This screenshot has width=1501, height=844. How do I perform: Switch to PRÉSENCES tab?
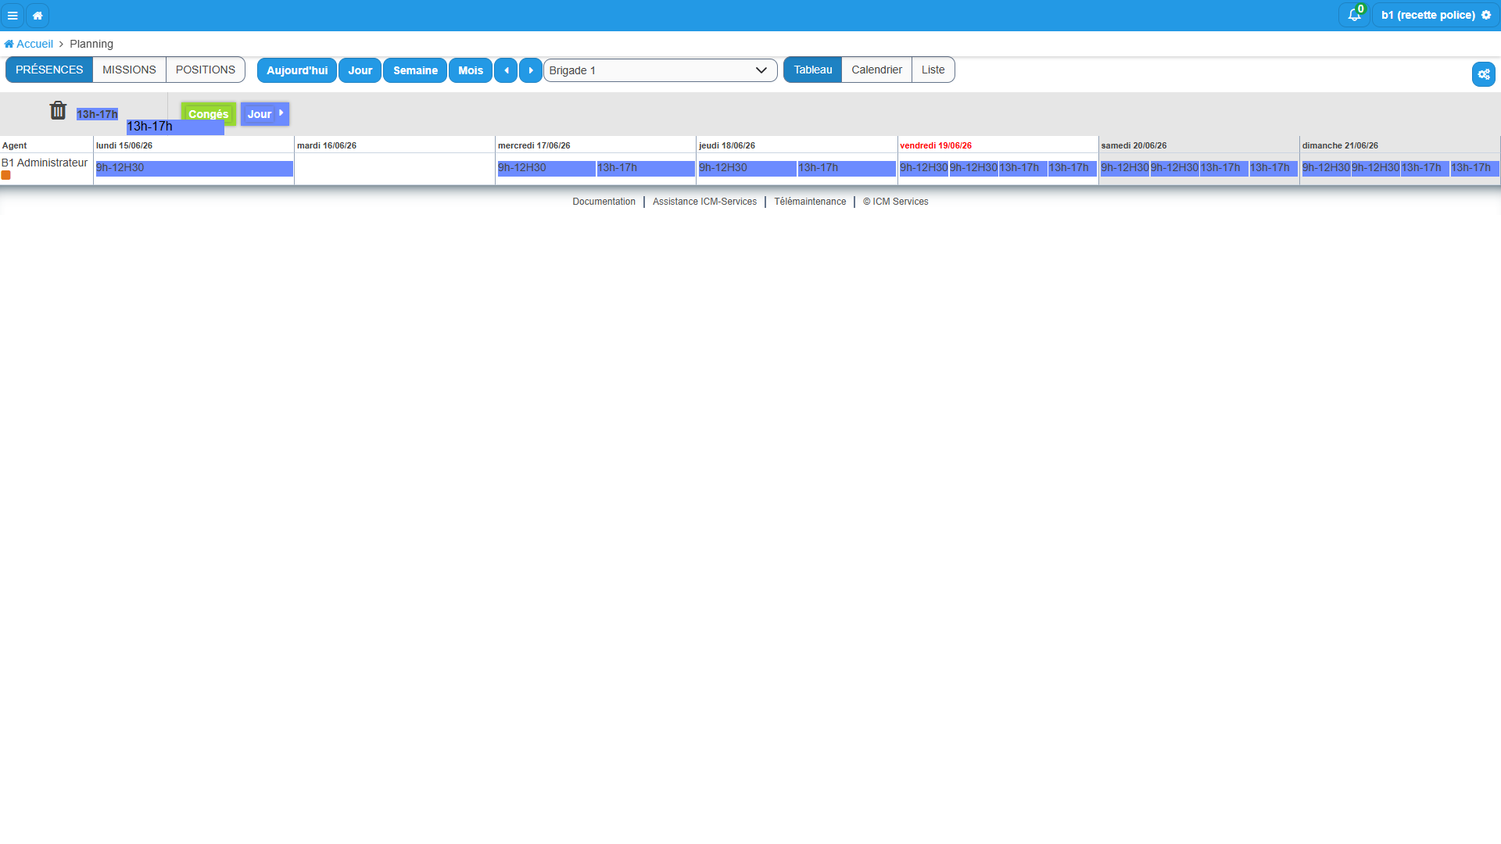tap(49, 70)
